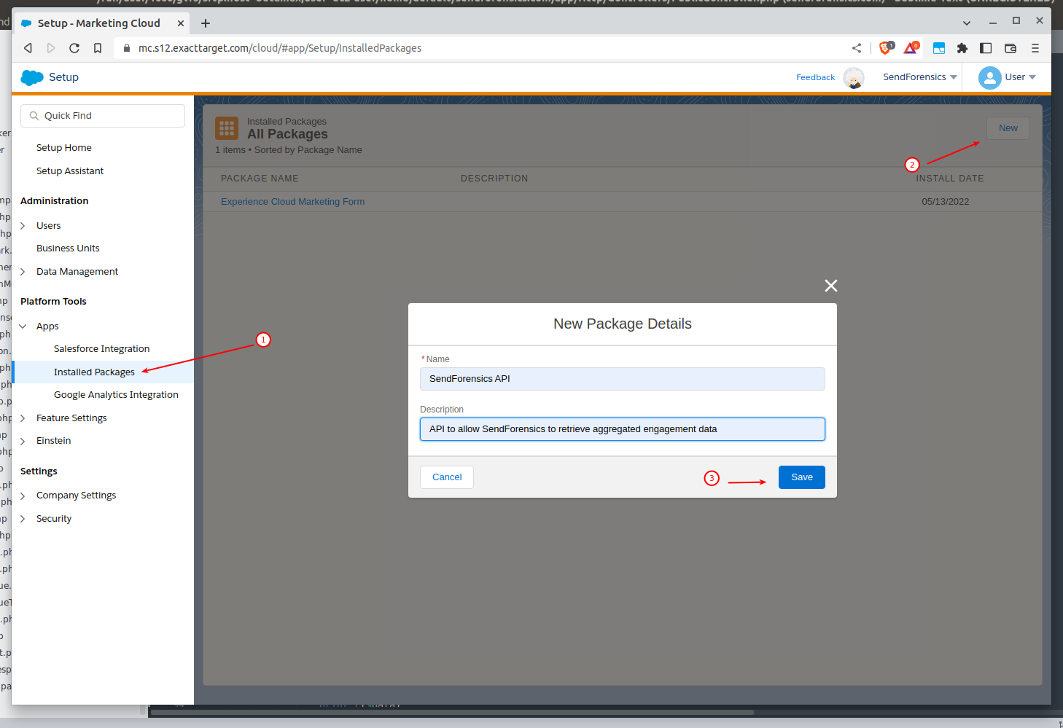Open the Feedback link

tap(815, 77)
